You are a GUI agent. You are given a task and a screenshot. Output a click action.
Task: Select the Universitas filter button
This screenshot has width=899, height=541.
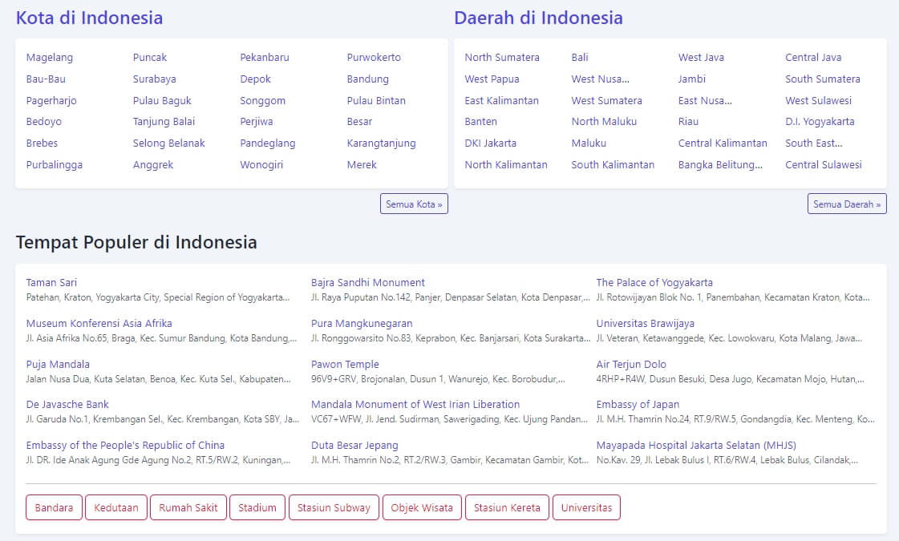pyautogui.click(x=586, y=507)
